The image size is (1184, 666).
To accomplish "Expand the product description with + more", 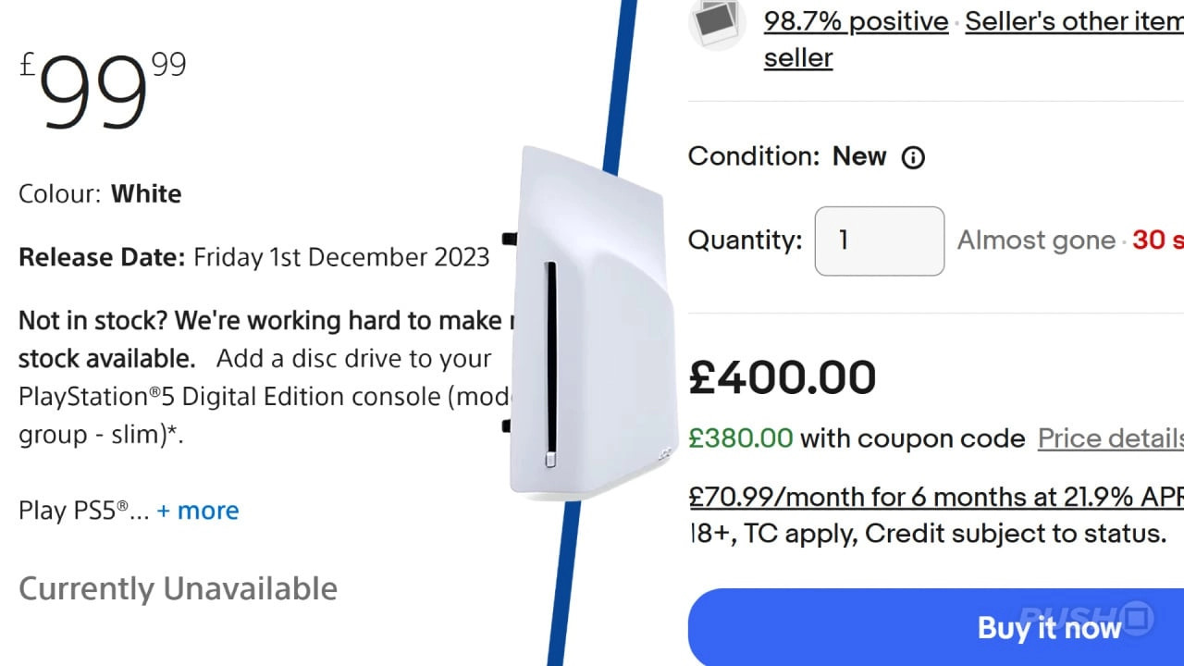I will pos(198,510).
